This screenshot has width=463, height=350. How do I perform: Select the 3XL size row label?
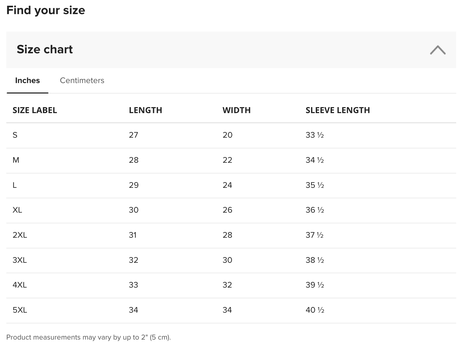(20, 260)
